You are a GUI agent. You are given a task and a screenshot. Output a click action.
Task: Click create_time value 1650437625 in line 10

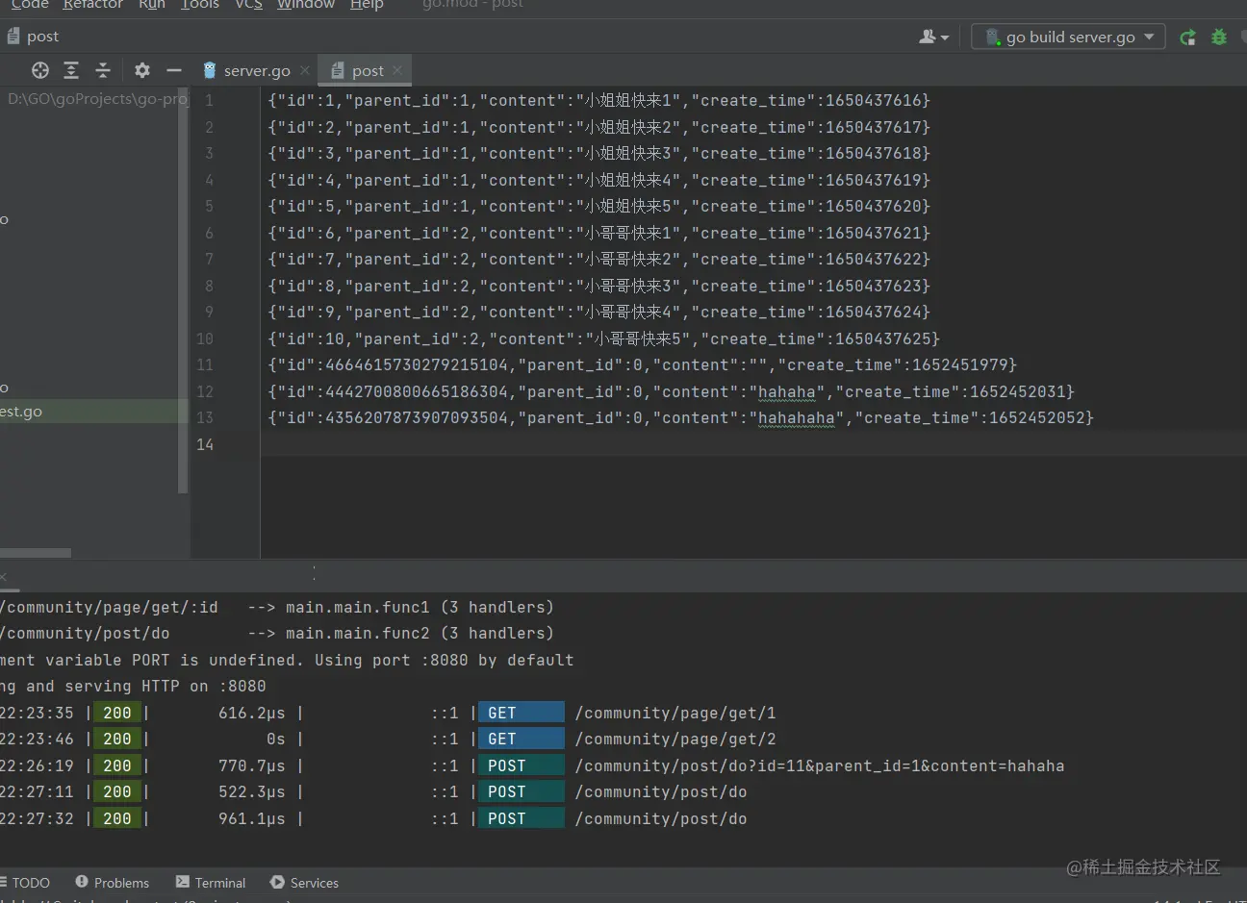tap(882, 339)
